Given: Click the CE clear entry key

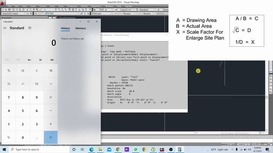Looking at the screenshot, I should (23, 71).
